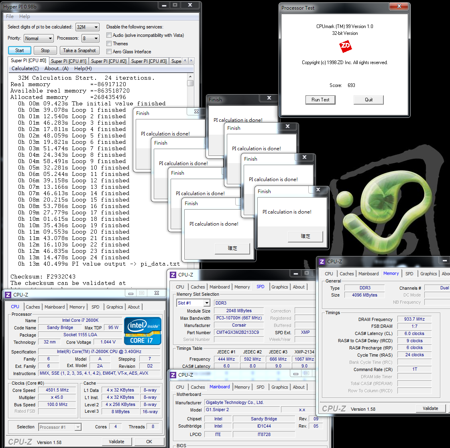Viewport: 450px width, 448px height.
Task: Open the File menu in Hyper PI
Action: point(10,16)
